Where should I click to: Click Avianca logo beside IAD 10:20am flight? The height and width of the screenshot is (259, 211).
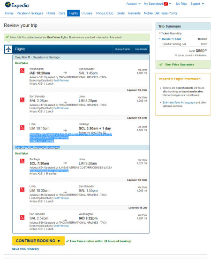[22, 71]
